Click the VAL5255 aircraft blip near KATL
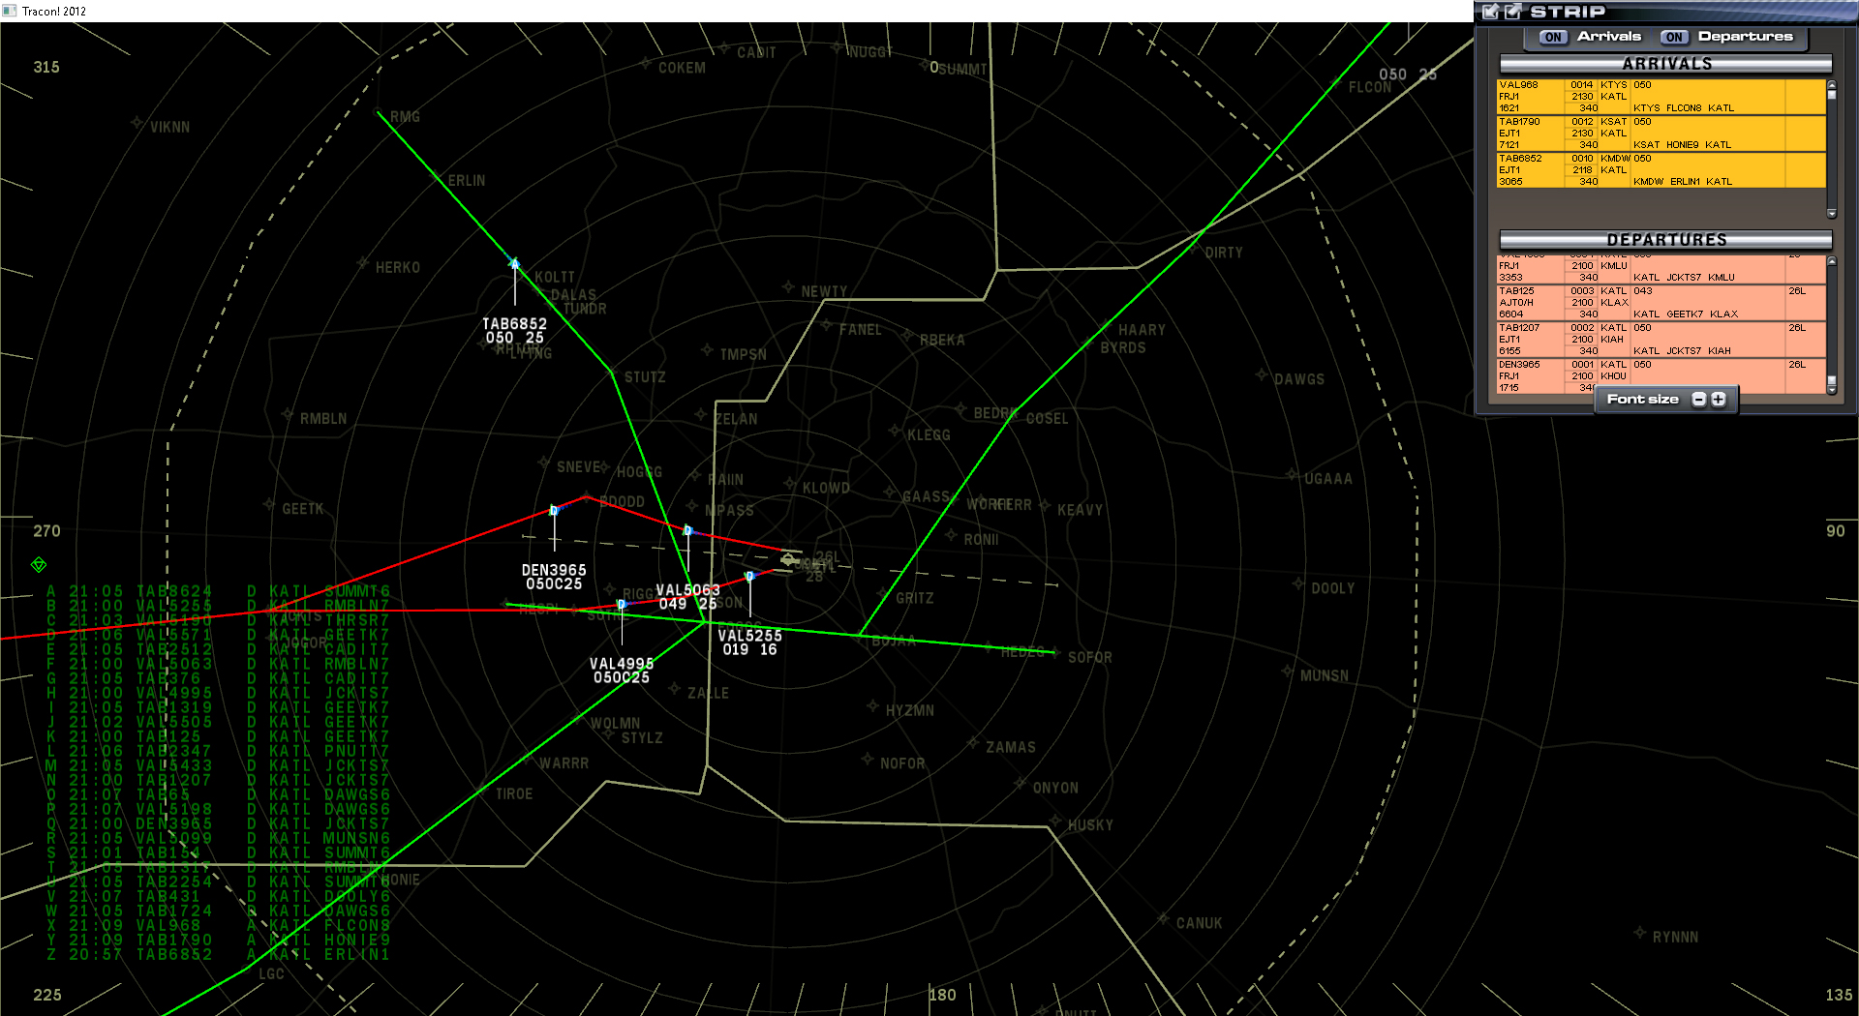The image size is (1859, 1016). coord(749,577)
